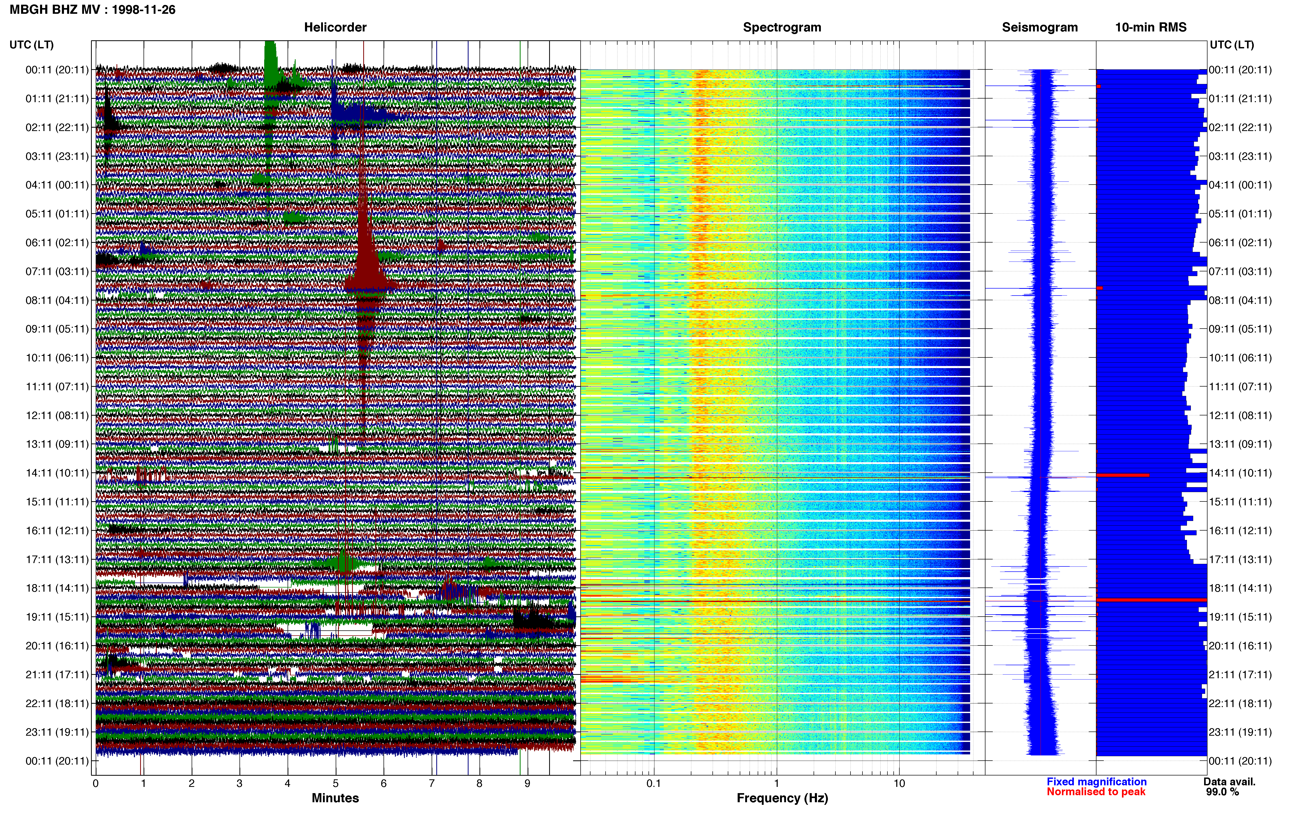Click the left time label 23:11 (19:11)
This screenshot has height=816, width=1305.
pos(57,732)
